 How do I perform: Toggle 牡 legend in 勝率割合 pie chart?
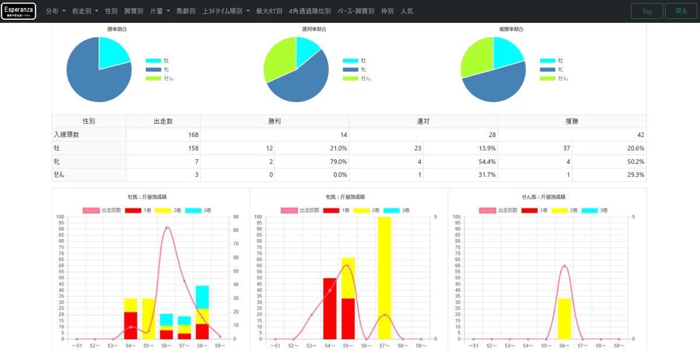(x=157, y=61)
